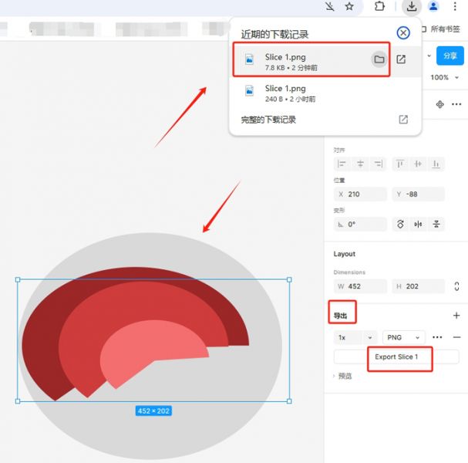Open the browser three-dot menu
This screenshot has width=468, height=463.
click(455, 7)
